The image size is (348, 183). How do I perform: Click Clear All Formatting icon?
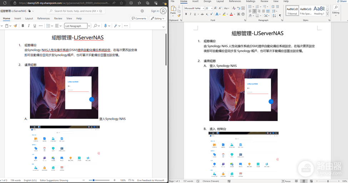point(234,8)
